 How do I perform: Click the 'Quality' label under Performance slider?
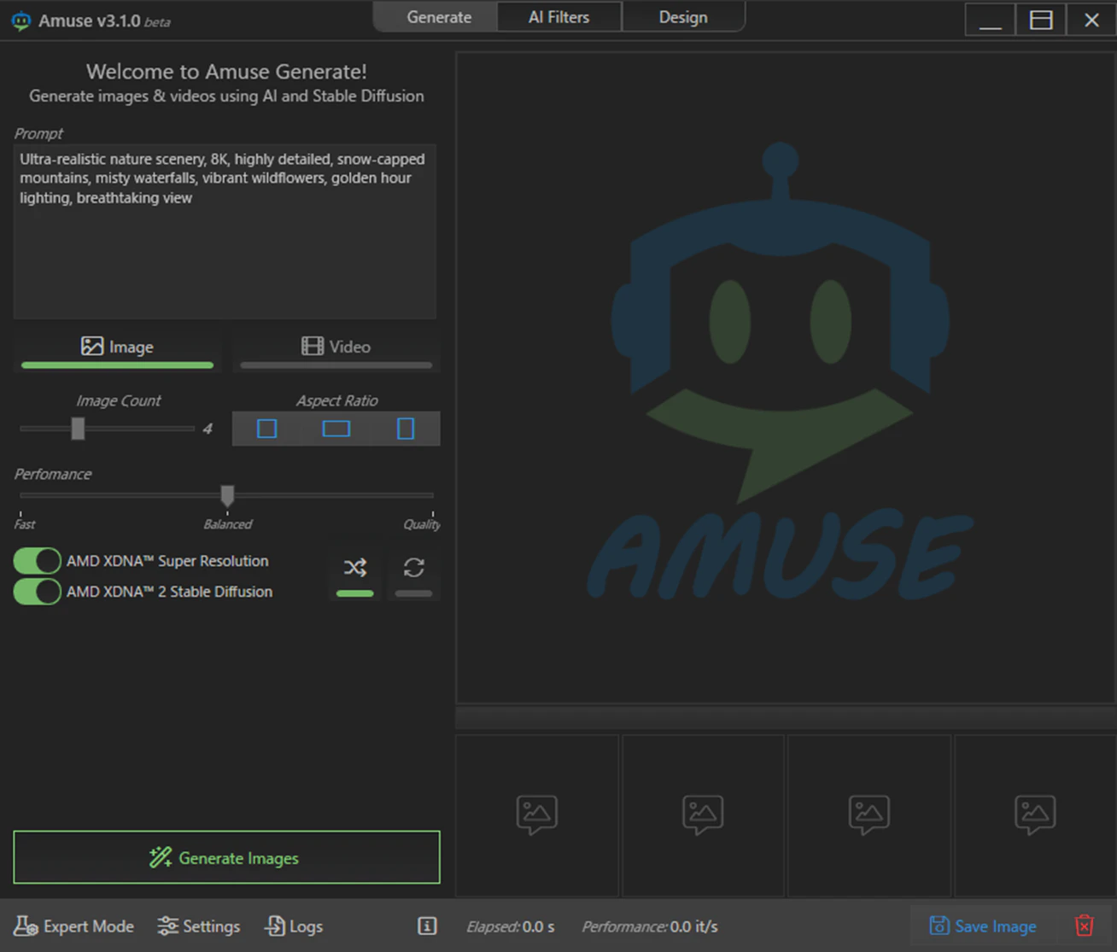pos(422,524)
